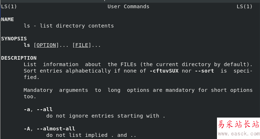Click the underlined FILE argument
Image resolution: width=260 pixels, height=139 pixels.
pyautogui.click(x=82, y=45)
